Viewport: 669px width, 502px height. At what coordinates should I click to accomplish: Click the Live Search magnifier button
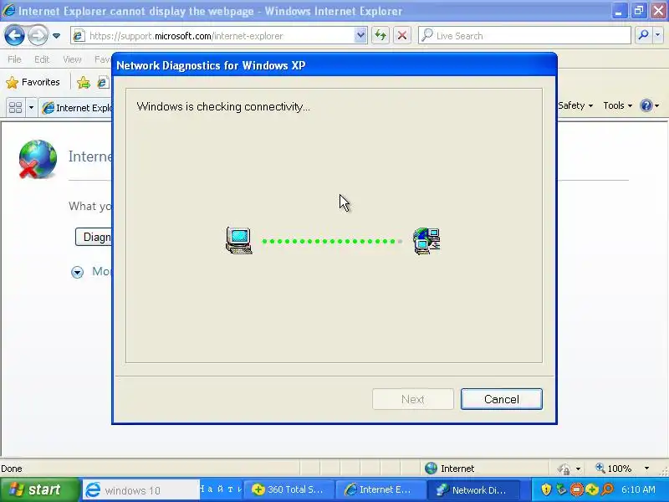pyautogui.click(x=643, y=36)
